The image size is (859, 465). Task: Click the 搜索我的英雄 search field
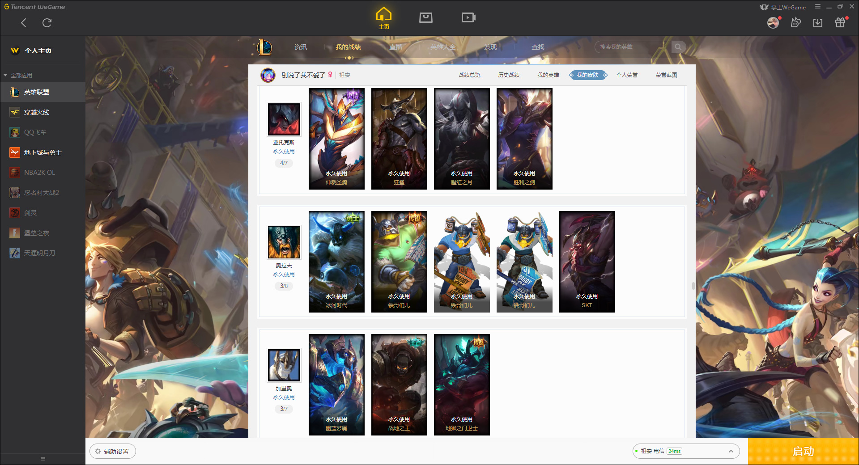(633, 47)
